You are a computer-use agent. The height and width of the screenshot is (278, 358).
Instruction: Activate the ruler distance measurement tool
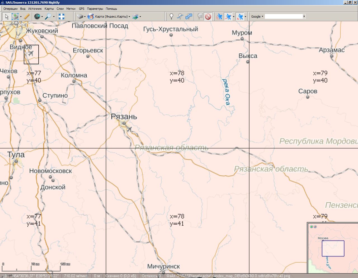(27, 17)
